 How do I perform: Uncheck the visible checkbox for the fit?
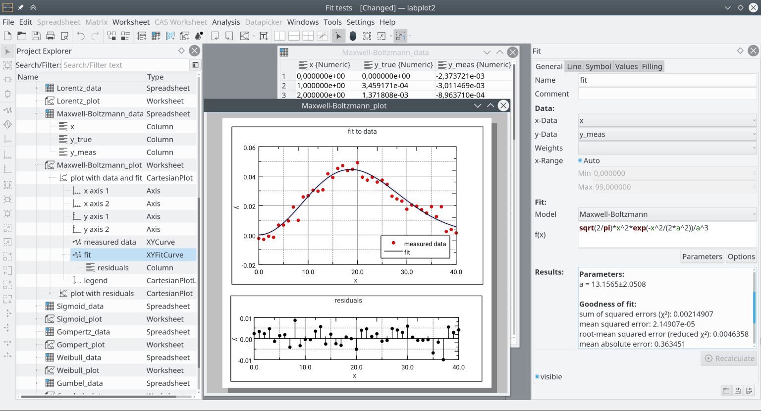click(537, 377)
